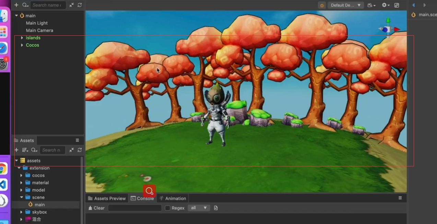
Task: Focus the console filter text field
Action: [x=135, y=208]
